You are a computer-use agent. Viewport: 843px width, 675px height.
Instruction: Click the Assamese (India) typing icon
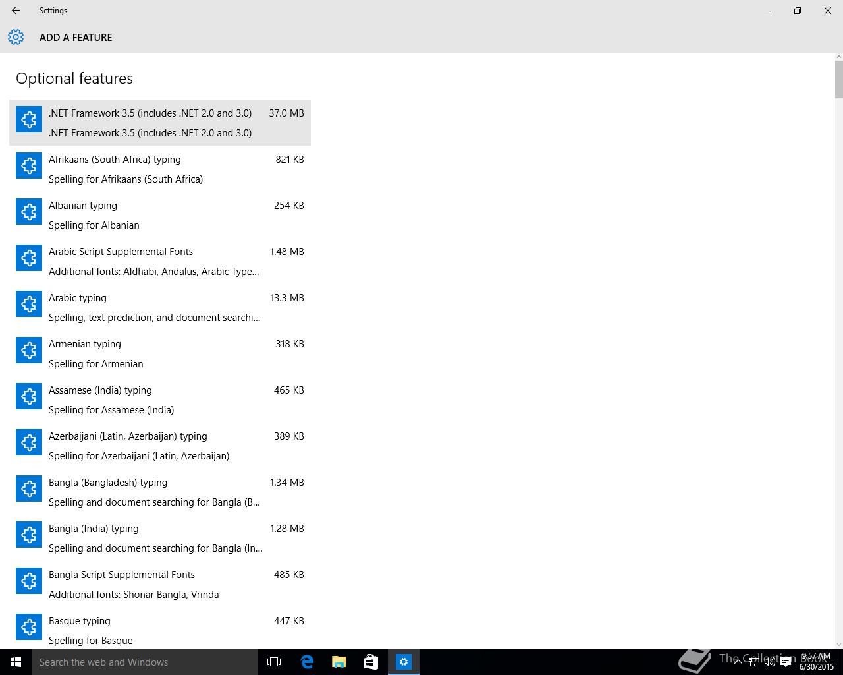click(29, 396)
